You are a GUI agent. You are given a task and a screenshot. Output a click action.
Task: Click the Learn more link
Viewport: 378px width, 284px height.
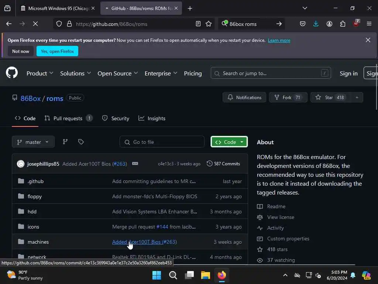click(x=279, y=40)
